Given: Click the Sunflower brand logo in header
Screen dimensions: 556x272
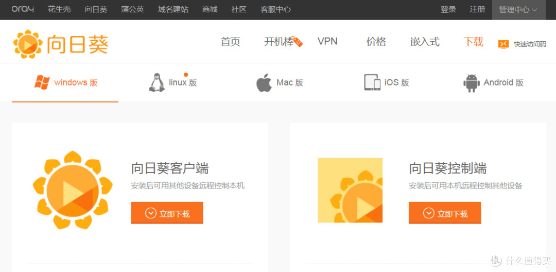Looking at the screenshot, I should click(60, 44).
